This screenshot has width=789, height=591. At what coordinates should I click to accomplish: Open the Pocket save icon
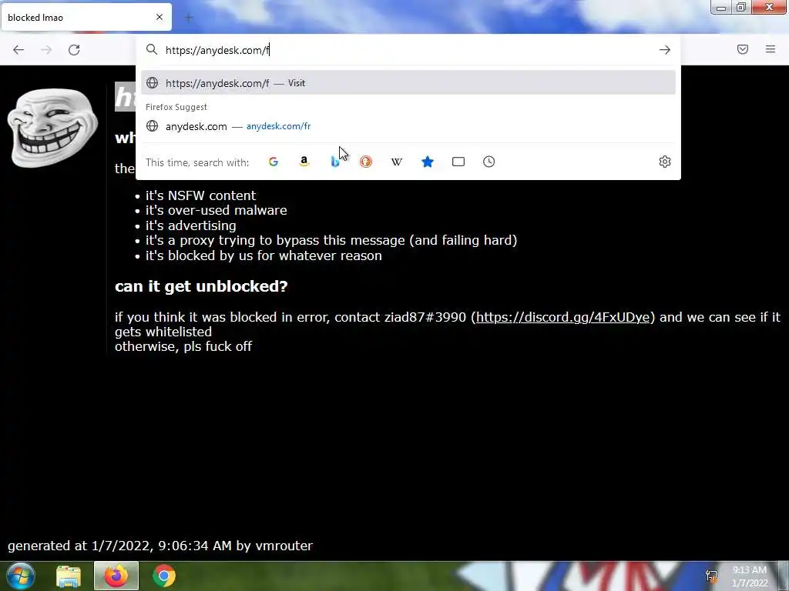pos(743,49)
